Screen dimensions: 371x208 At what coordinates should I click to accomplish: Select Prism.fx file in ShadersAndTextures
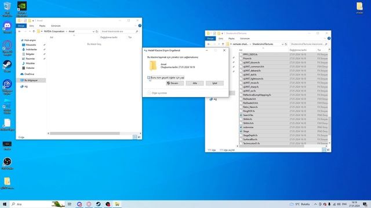(x=248, y=58)
